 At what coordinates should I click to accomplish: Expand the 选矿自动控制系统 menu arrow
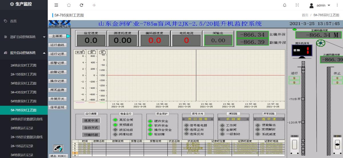click(44, 37)
